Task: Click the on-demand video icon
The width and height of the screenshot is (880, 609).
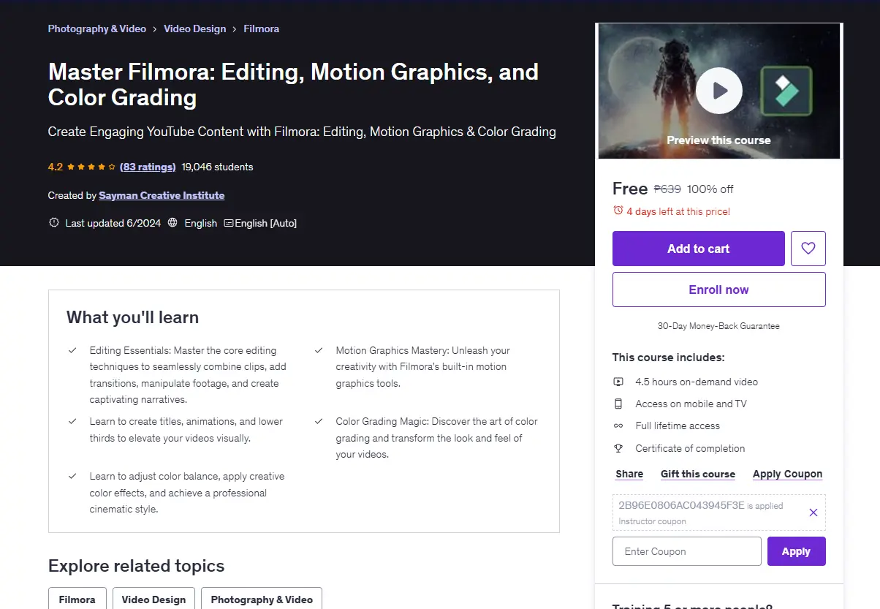Action: click(x=618, y=382)
